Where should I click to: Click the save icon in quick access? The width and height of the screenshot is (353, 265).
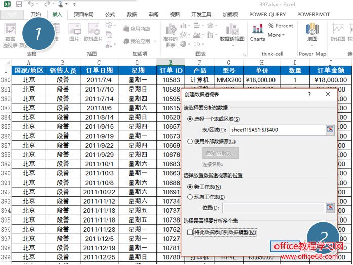pyautogui.click(x=19, y=4)
